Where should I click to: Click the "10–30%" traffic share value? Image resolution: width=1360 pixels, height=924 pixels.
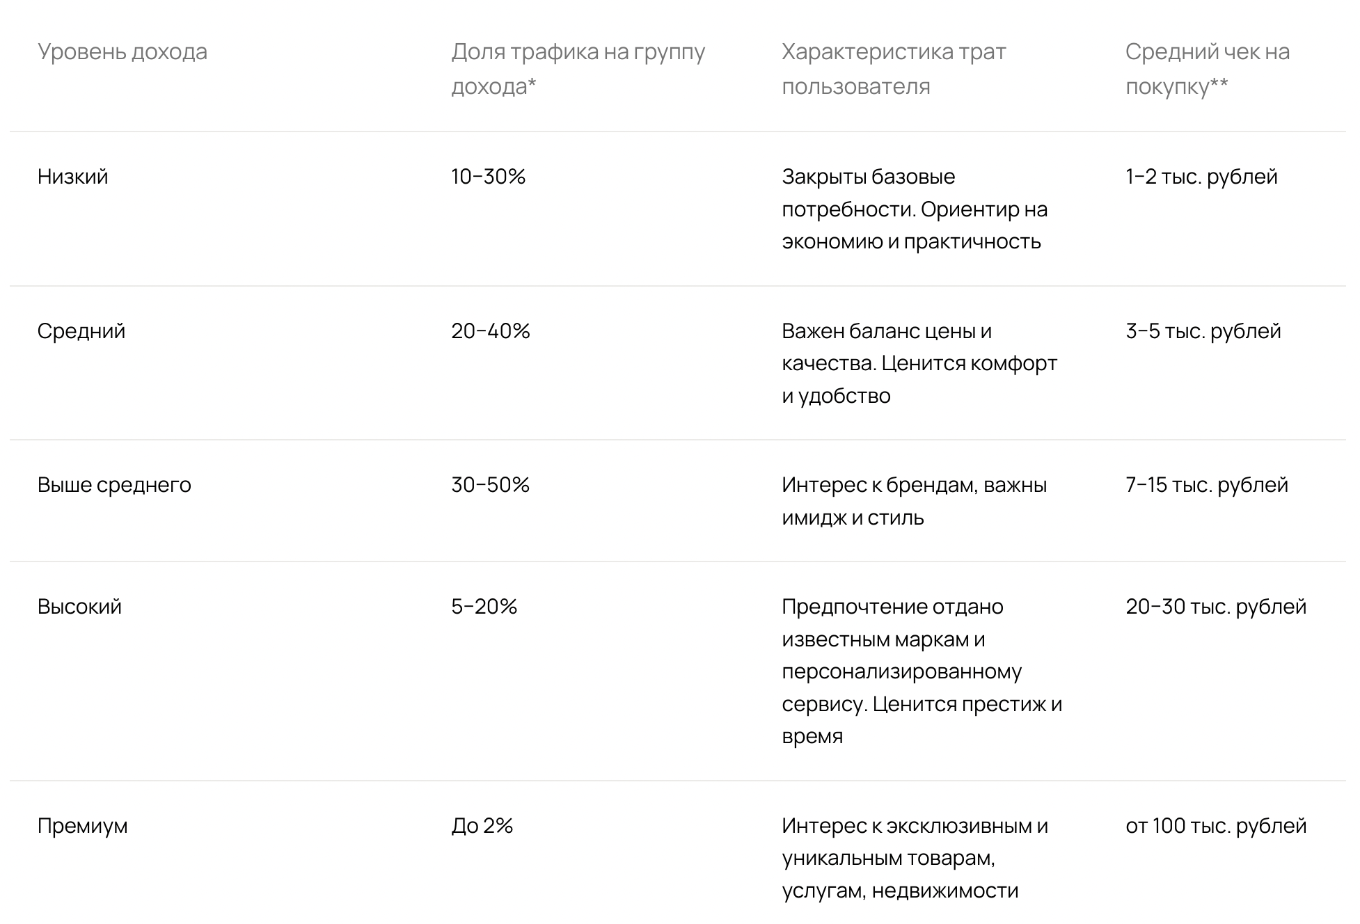pyautogui.click(x=488, y=177)
